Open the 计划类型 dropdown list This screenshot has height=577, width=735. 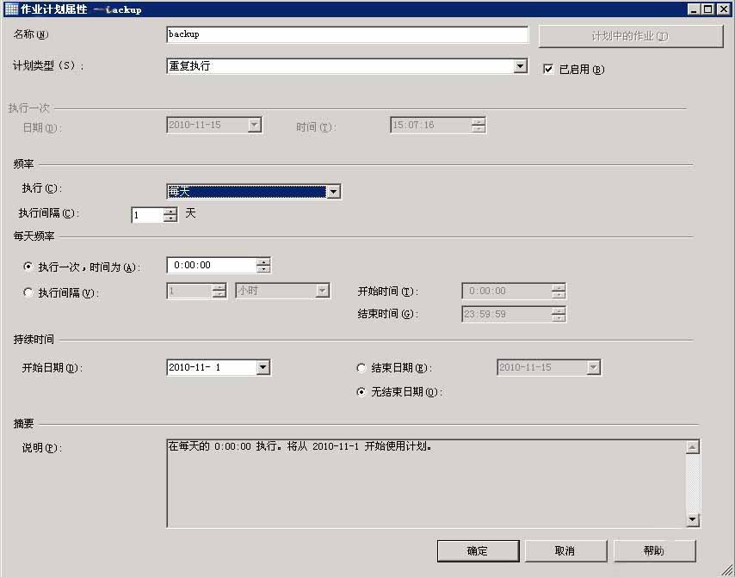click(520, 66)
